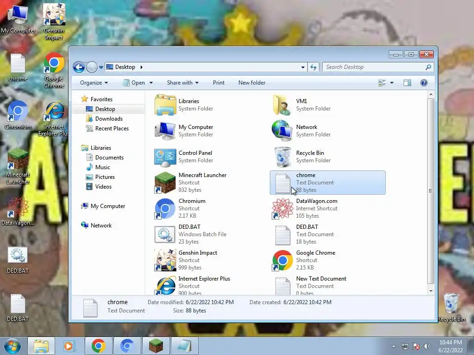This screenshot has height=355, width=474.
Task: Open Downloads in the navigation pane
Action: coord(104,119)
